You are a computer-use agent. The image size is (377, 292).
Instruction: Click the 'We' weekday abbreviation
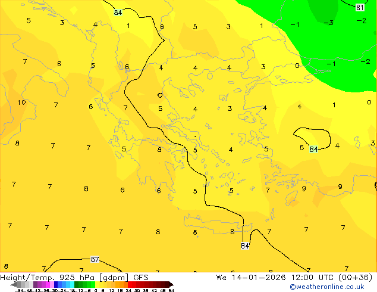(221, 278)
